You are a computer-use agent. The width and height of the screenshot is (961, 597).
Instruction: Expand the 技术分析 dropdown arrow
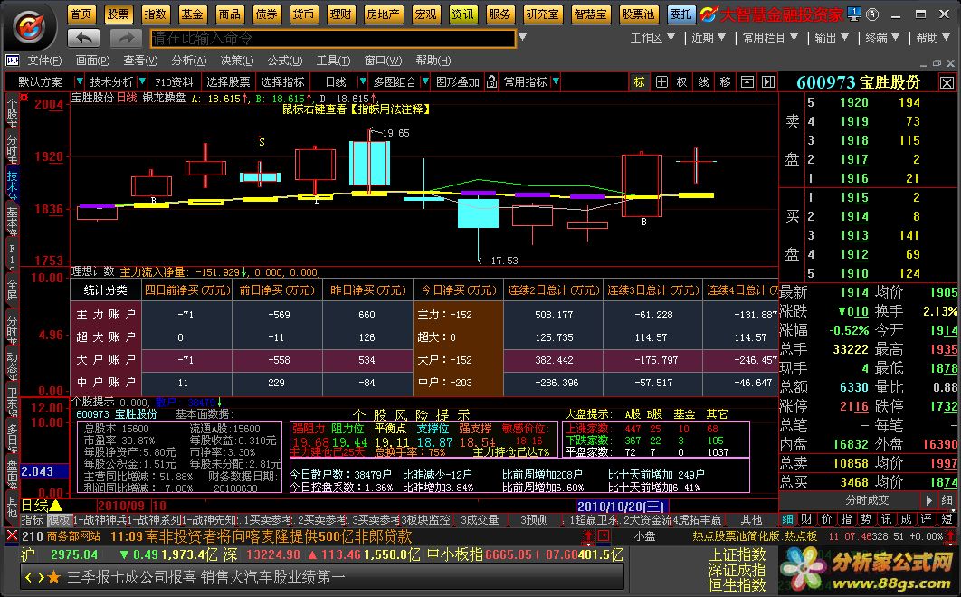coord(142,81)
